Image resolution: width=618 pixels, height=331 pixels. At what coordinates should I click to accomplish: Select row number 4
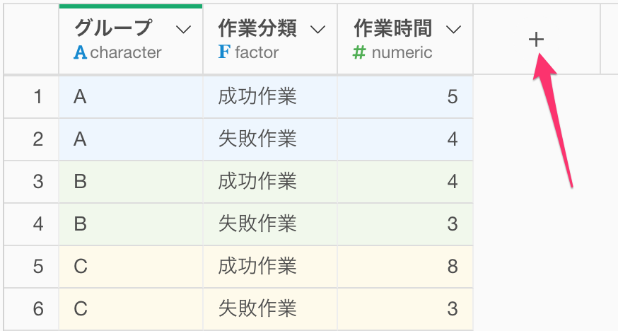pos(38,223)
